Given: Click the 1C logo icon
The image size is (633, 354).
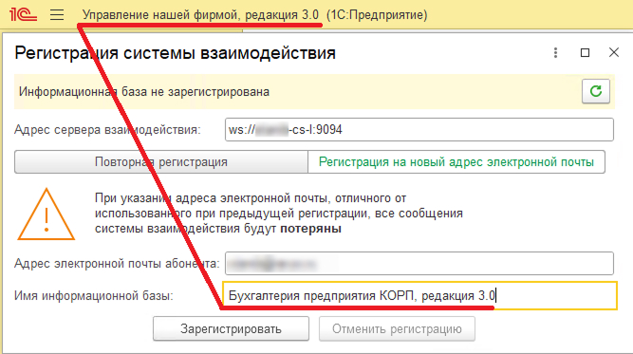Looking at the screenshot, I should pyautogui.click(x=24, y=14).
